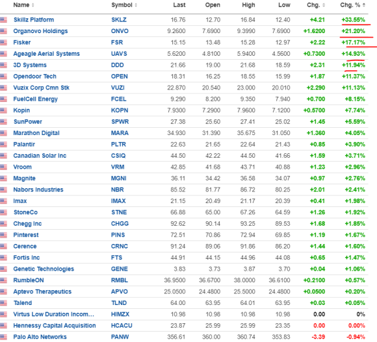Viewport: 377px width, 342px height.
Task: Click the flag icon beside Nabors Industries
Action: pyautogui.click(x=4, y=190)
